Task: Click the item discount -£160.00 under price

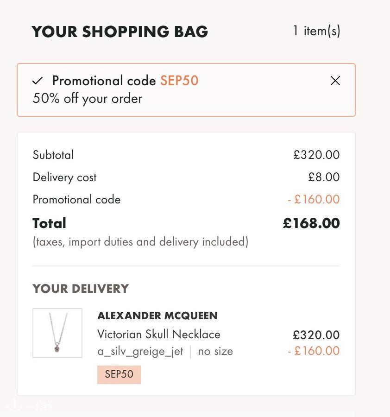Action: coord(314,351)
